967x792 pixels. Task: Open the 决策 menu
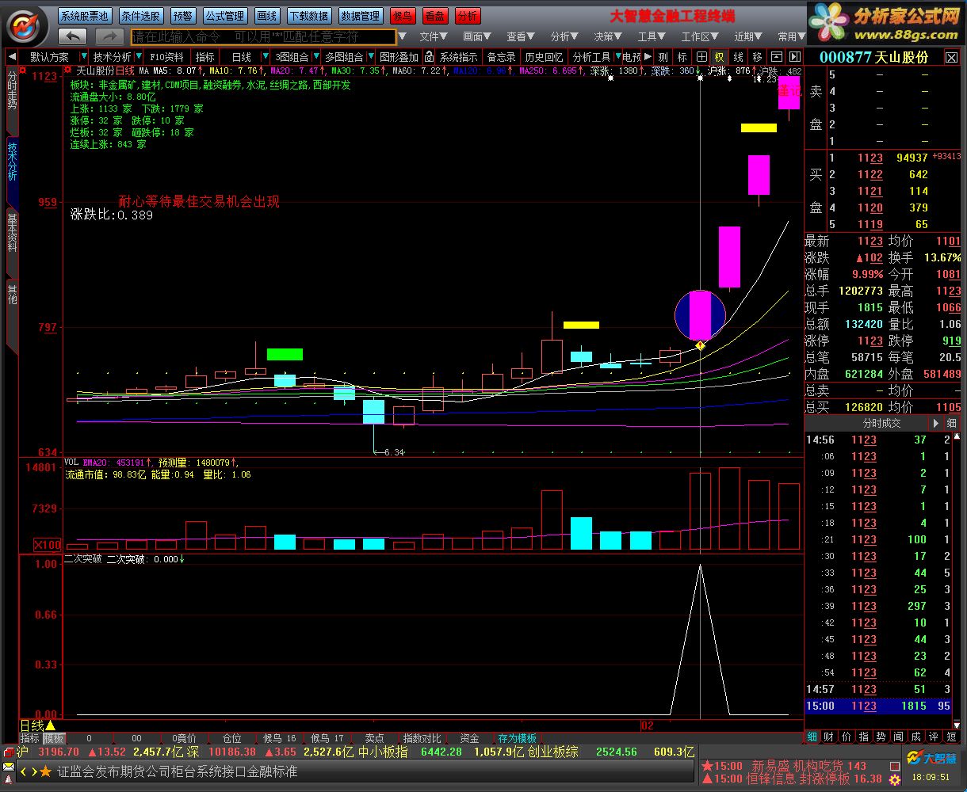coord(608,36)
